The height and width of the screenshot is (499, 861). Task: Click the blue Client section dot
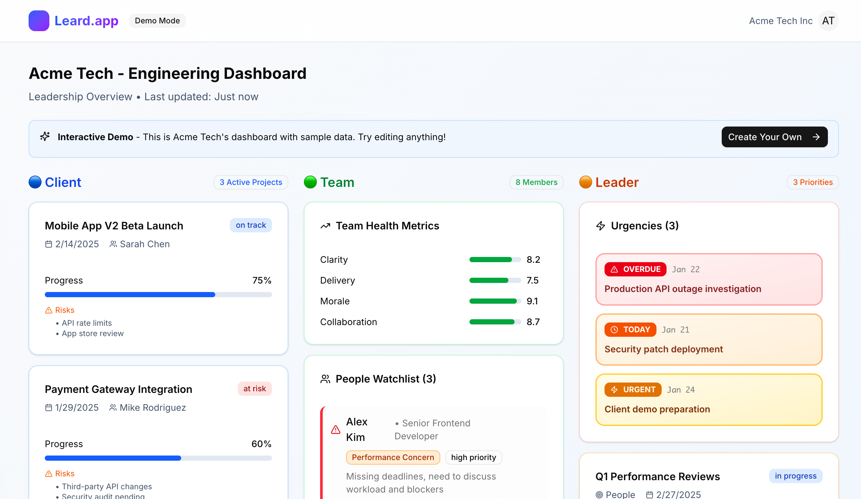tap(35, 182)
